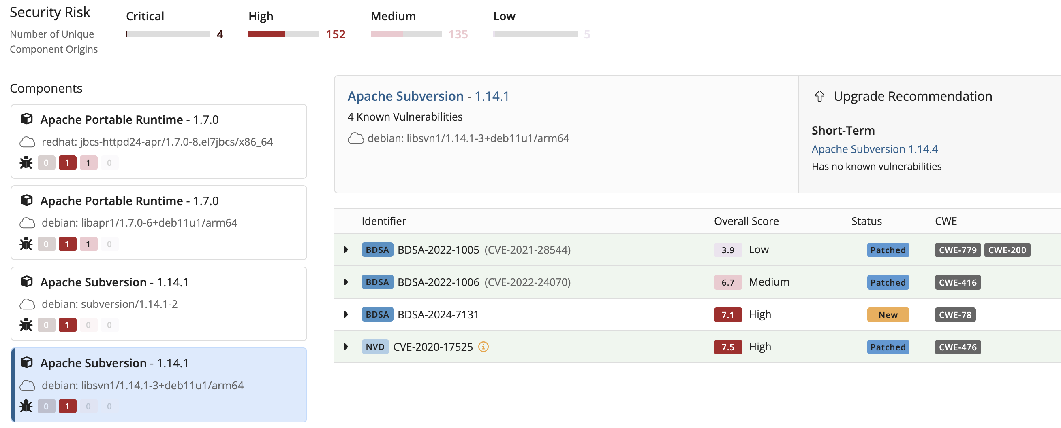Click the 7.5 score badge
The image size is (1061, 428).
pyautogui.click(x=728, y=347)
